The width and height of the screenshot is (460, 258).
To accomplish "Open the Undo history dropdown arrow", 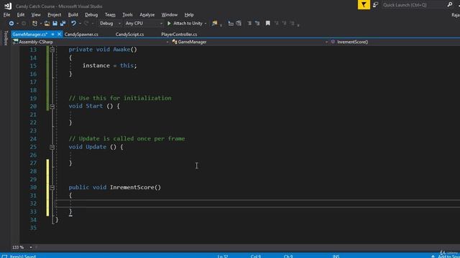I will tap(80, 24).
